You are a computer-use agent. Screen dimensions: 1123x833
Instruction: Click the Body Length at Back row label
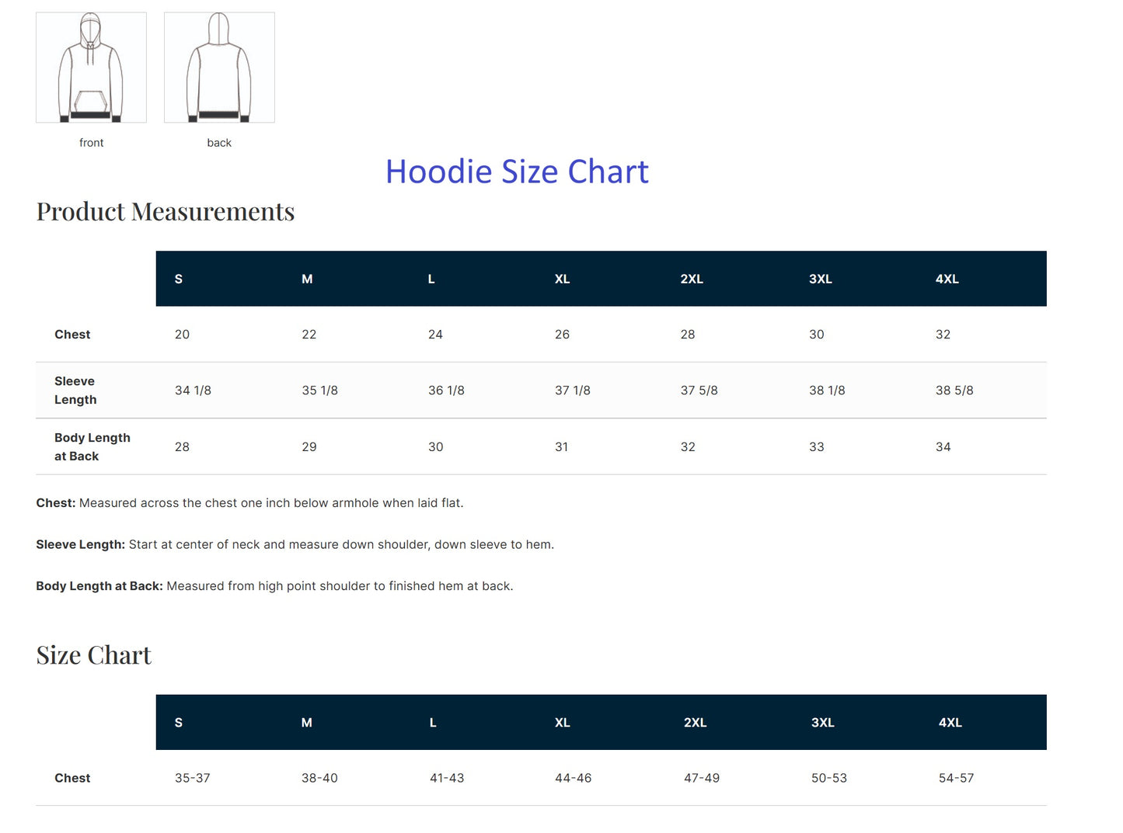pos(92,447)
